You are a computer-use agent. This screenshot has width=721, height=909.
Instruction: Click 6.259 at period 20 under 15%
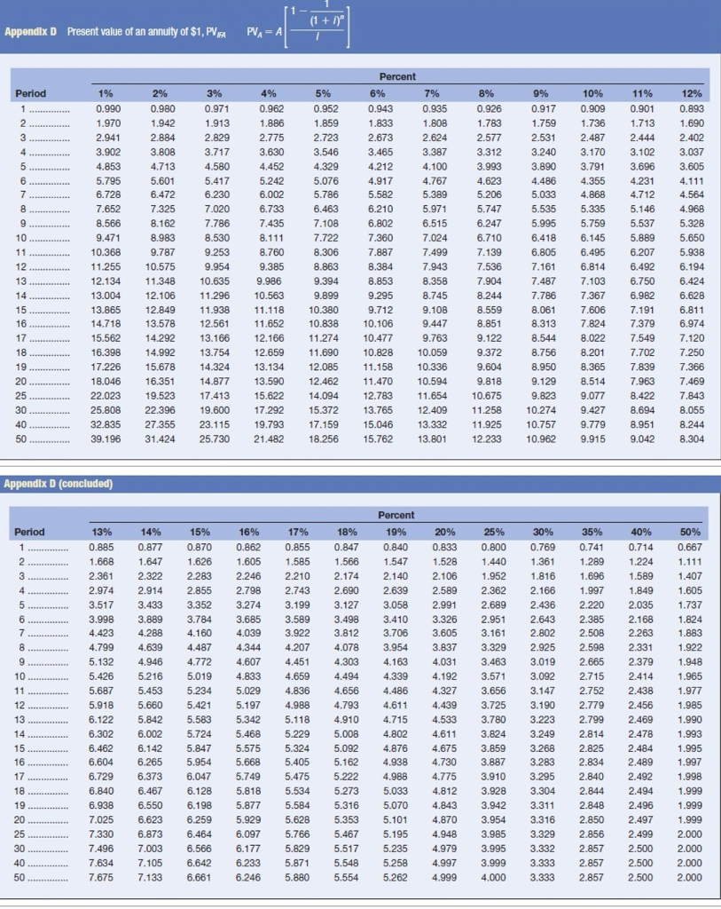pyautogui.click(x=200, y=820)
